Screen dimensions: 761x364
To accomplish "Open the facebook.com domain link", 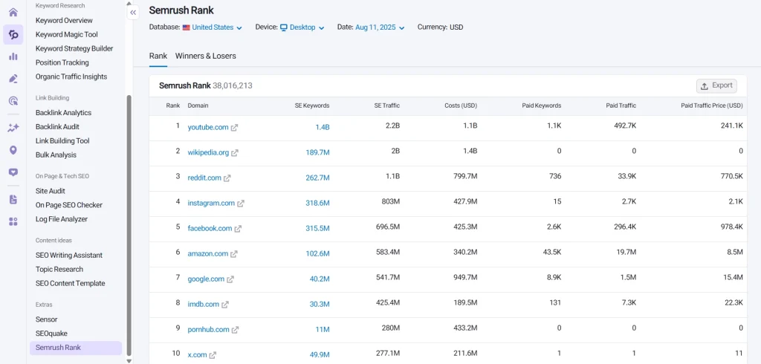I will pos(210,228).
